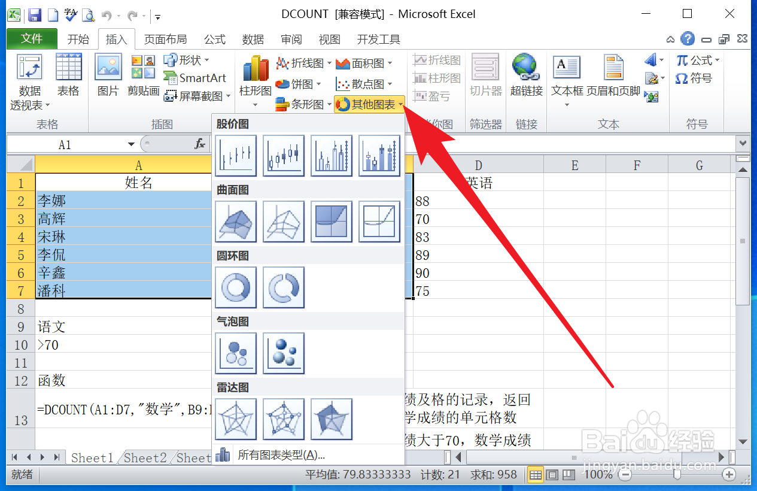Open the 屏幕截图 screenshot menu
Image resolution: width=757 pixels, height=491 pixels.
click(198, 96)
